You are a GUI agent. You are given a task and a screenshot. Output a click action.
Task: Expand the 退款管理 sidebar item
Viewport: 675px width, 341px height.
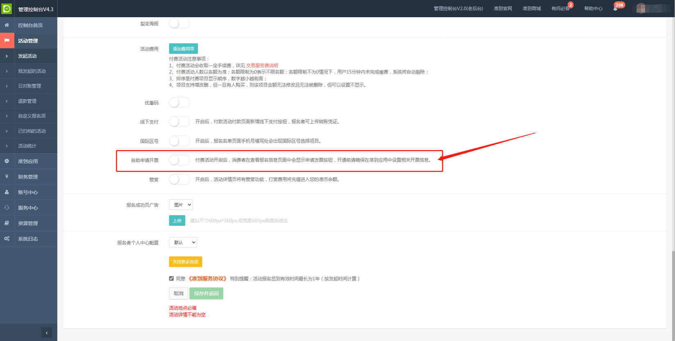(x=27, y=101)
